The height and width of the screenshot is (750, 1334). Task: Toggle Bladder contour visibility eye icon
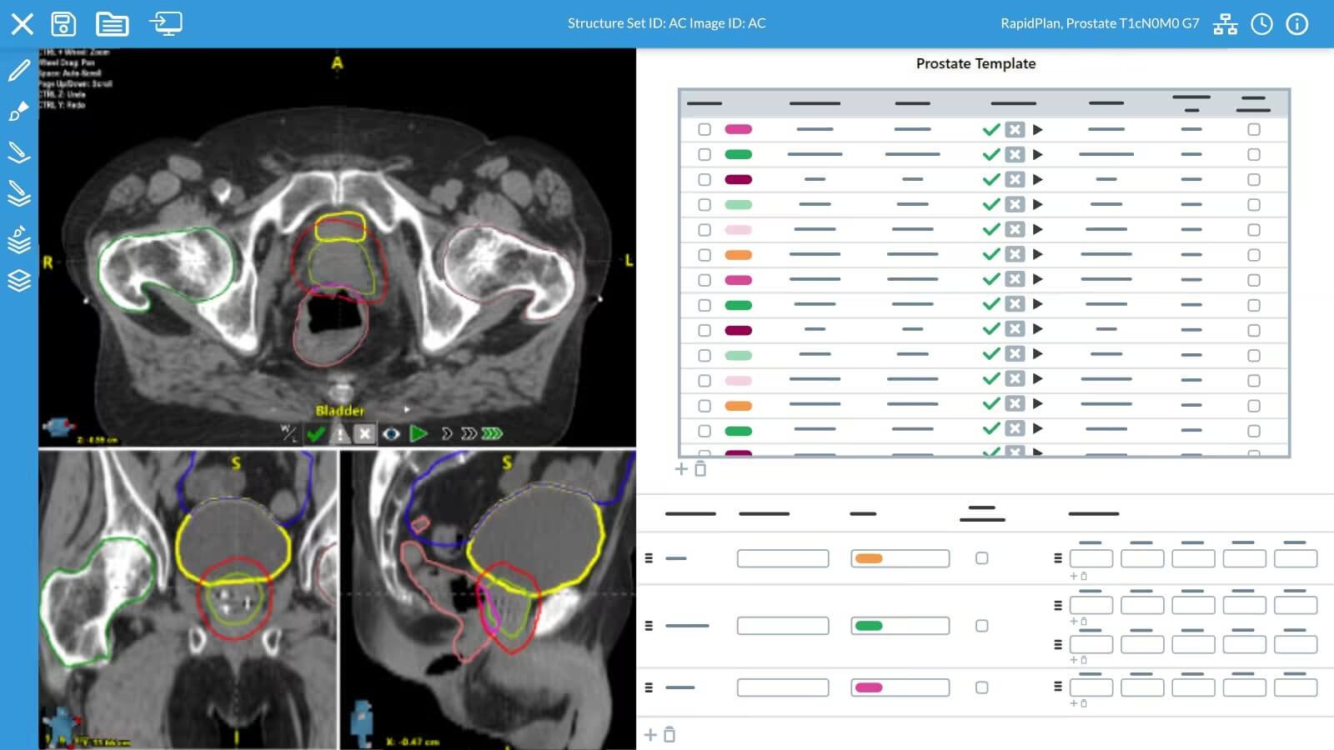[391, 433]
